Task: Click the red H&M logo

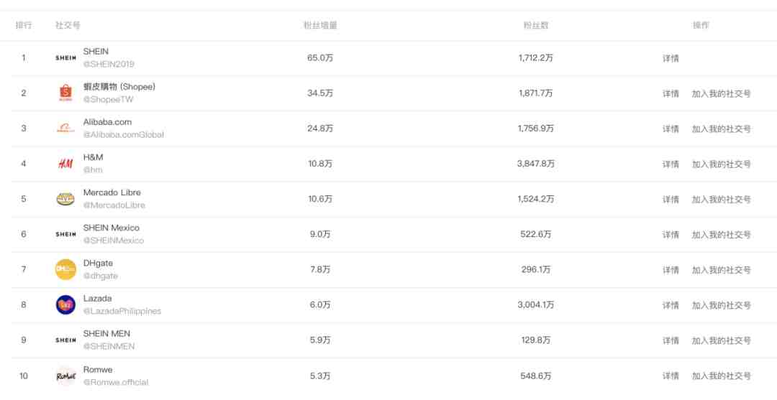Action: [x=65, y=164]
